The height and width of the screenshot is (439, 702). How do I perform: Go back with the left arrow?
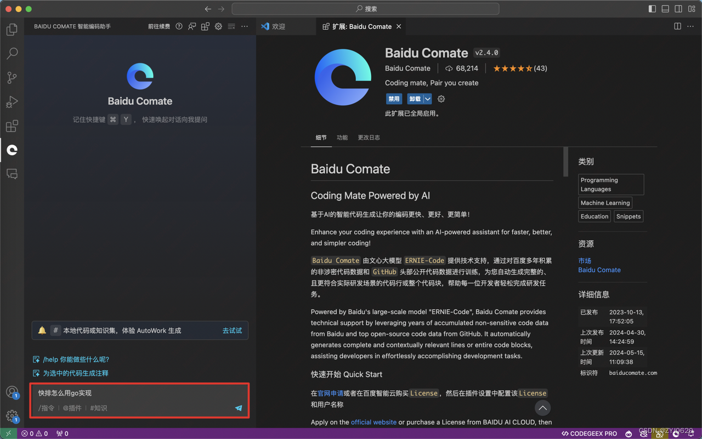point(208,9)
